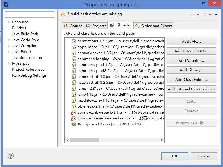Expand the MyEclipse preferences node

9,64
